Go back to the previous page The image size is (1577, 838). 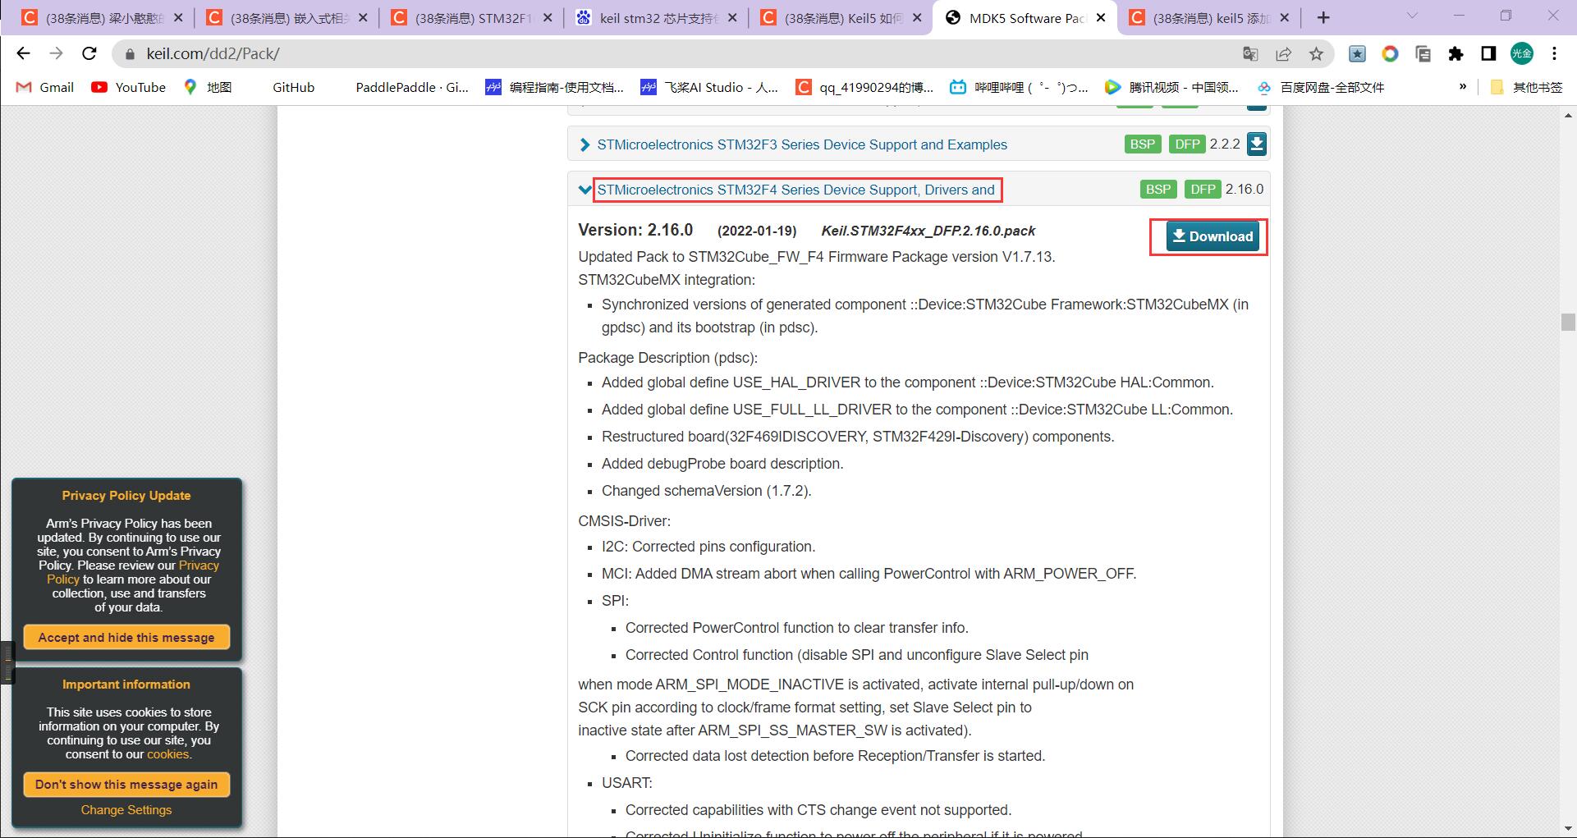pyautogui.click(x=23, y=53)
